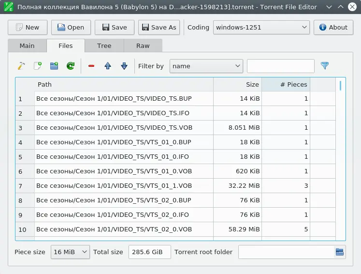361x274 pixels.
Task: Select the VTS_02_0.BUP path cell
Action: (124, 200)
